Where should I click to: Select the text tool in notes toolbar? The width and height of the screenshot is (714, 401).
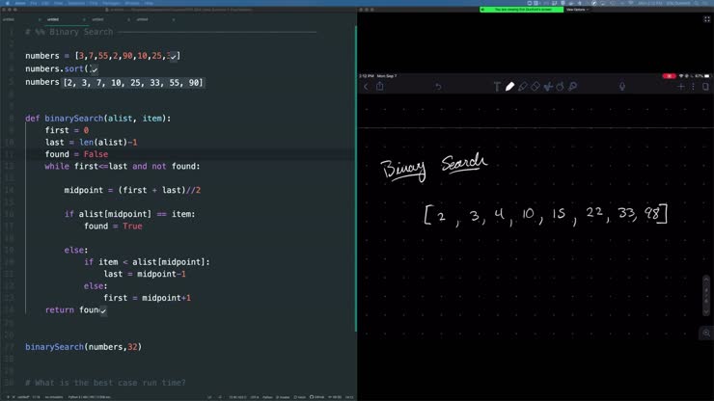(x=497, y=87)
